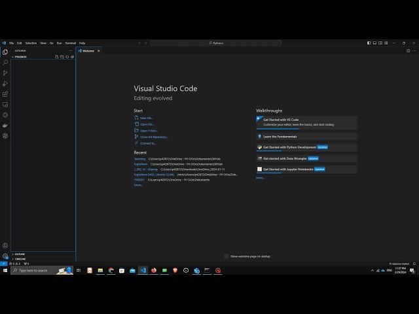Open Get Started with Jupyter Notebooks walkthrough
This screenshot has width=419, height=314.
pos(307,169)
